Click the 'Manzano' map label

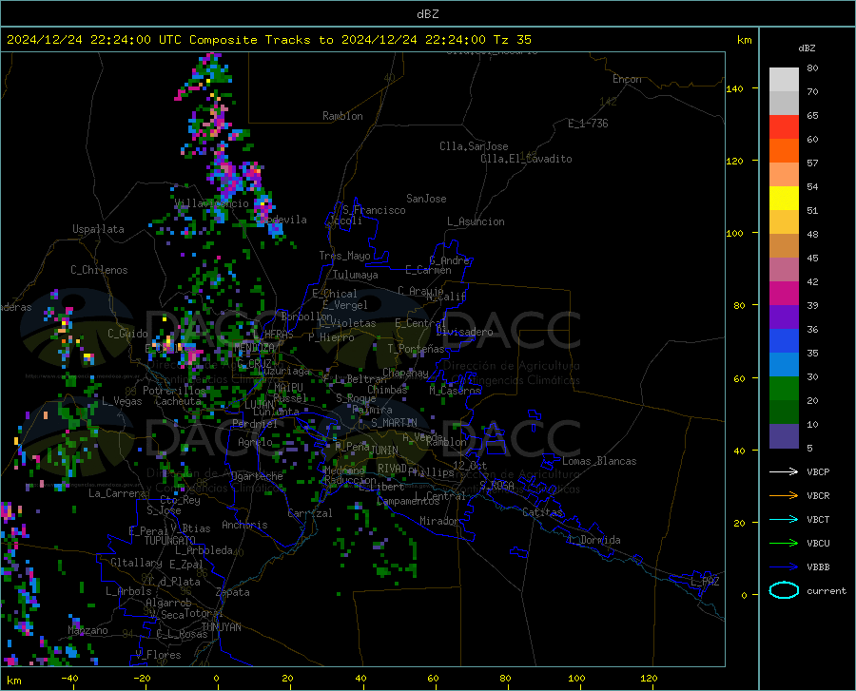88,630
